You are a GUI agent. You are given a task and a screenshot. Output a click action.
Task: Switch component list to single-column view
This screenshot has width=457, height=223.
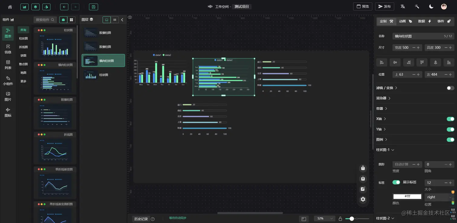click(63, 20)
